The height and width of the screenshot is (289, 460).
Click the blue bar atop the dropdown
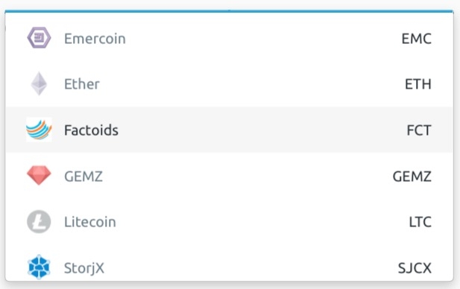tap(229, 11)
